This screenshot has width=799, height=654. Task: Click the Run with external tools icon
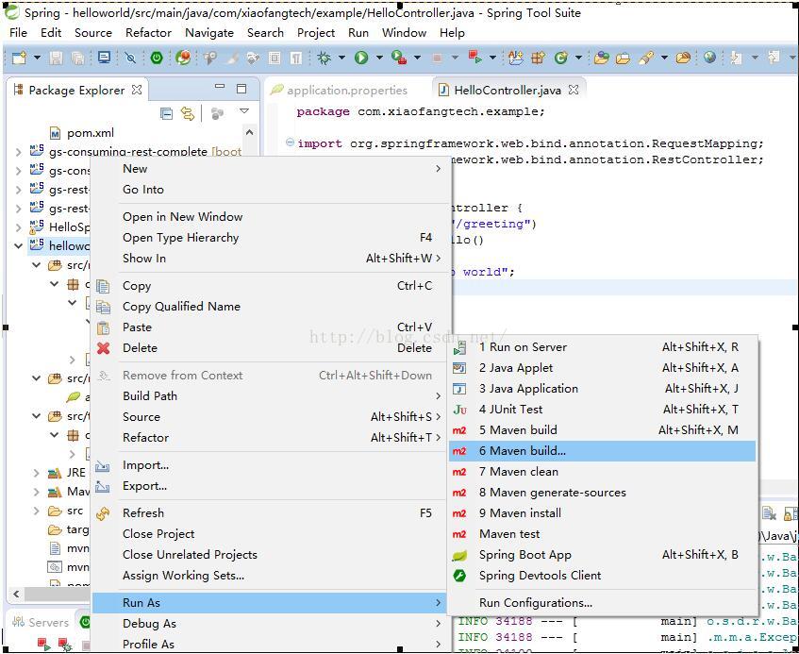399,58
